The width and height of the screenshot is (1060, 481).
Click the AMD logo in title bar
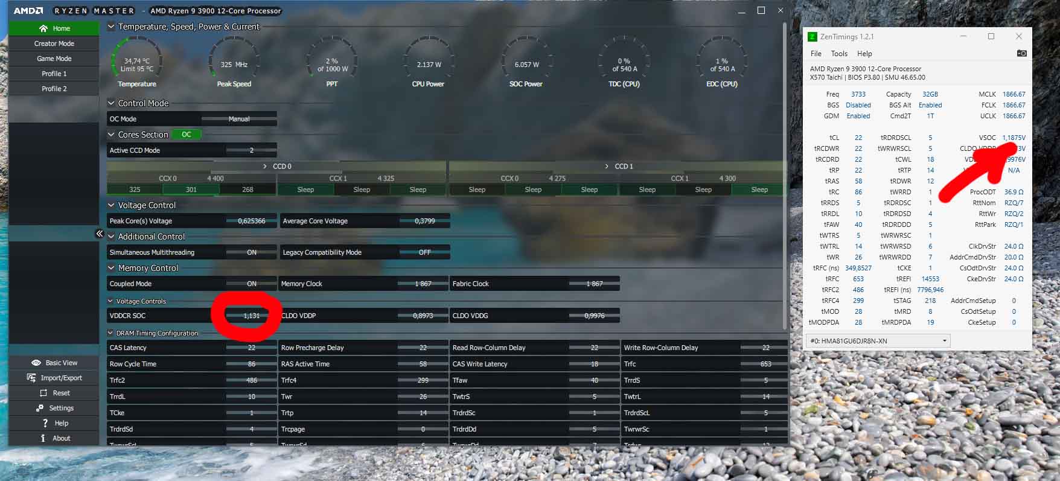(x=28, y=11)
